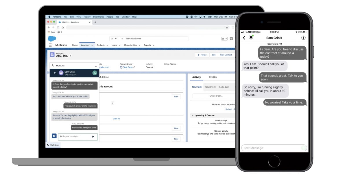Open the View All link

pos(116,119)
